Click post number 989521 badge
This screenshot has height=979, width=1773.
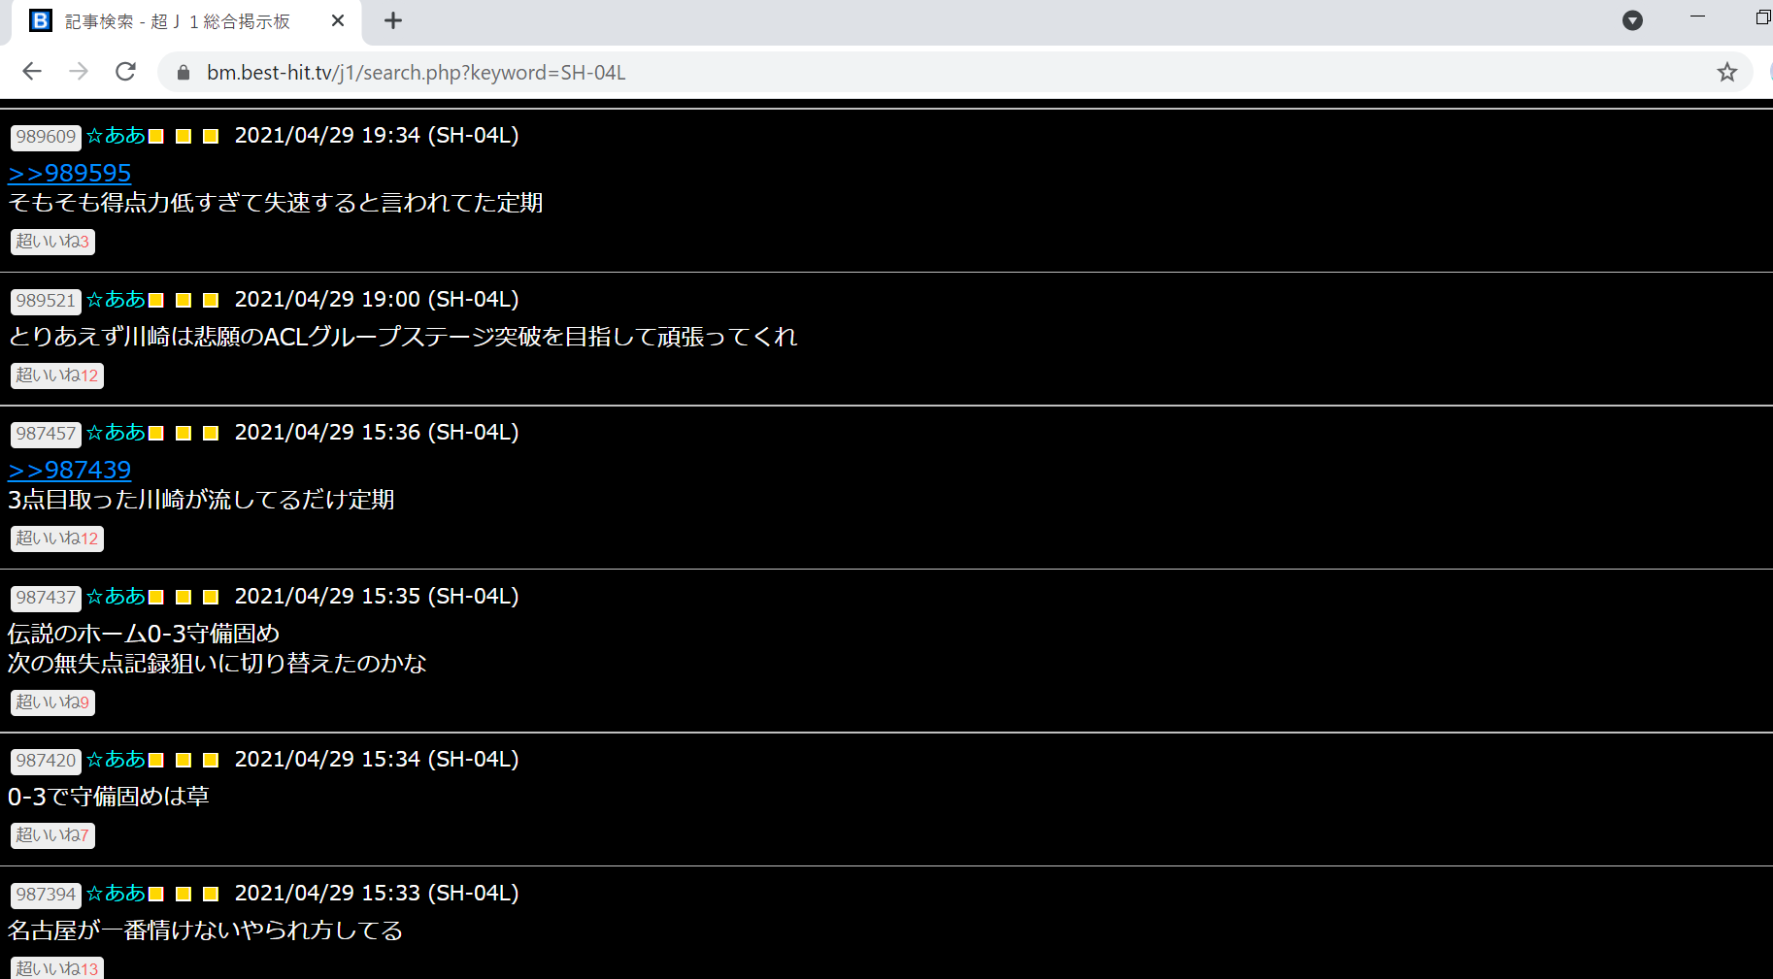pos(46,301)
